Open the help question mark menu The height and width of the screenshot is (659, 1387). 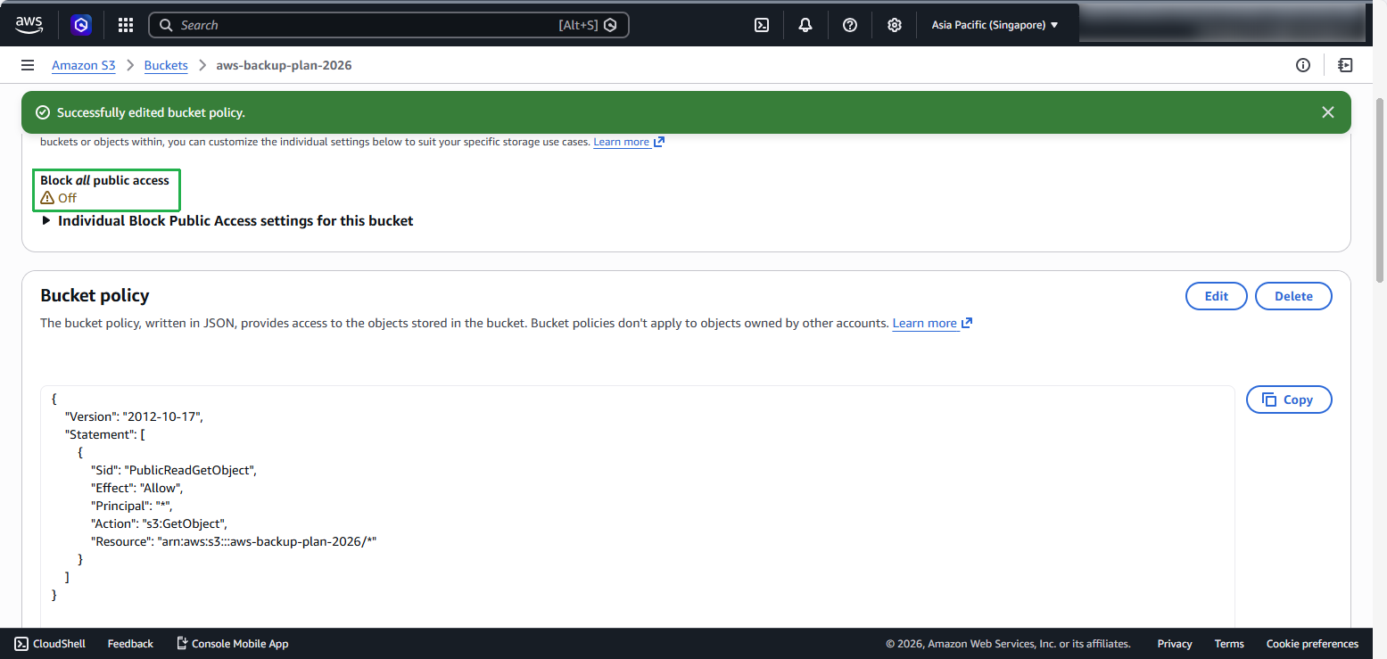(850, 25)
